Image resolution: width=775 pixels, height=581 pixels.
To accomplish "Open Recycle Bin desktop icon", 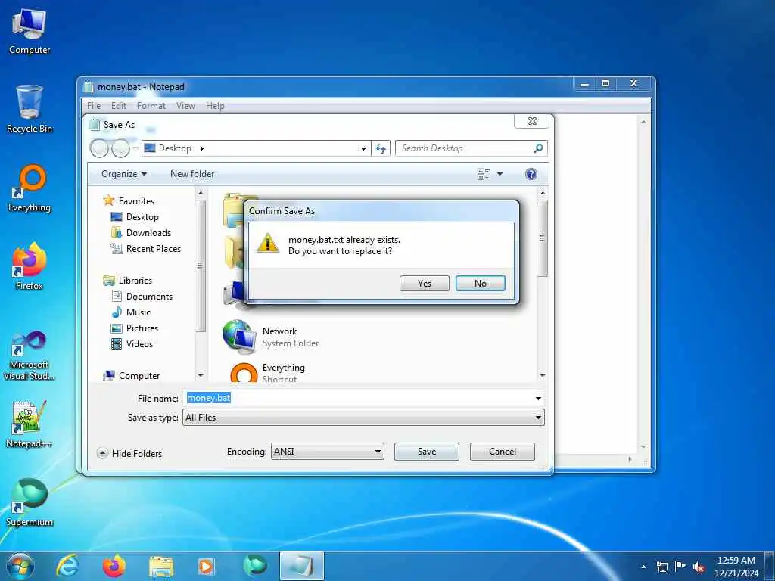I will (x=30, y=110).
